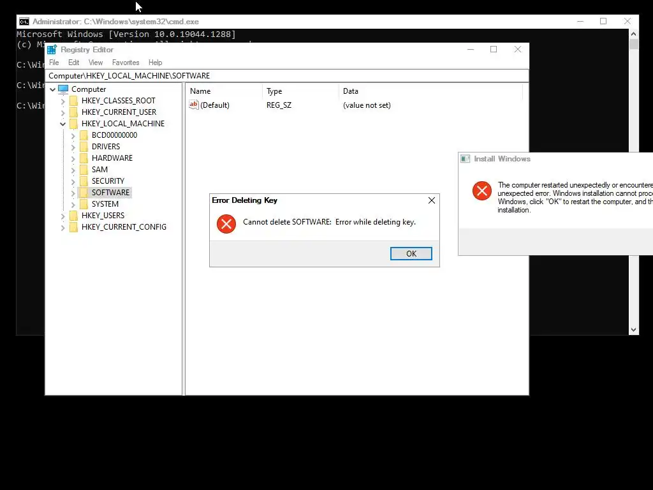Open the Edit menu in Registry Editor
Screen dimensions: 653x490
(x=74, y=63)
